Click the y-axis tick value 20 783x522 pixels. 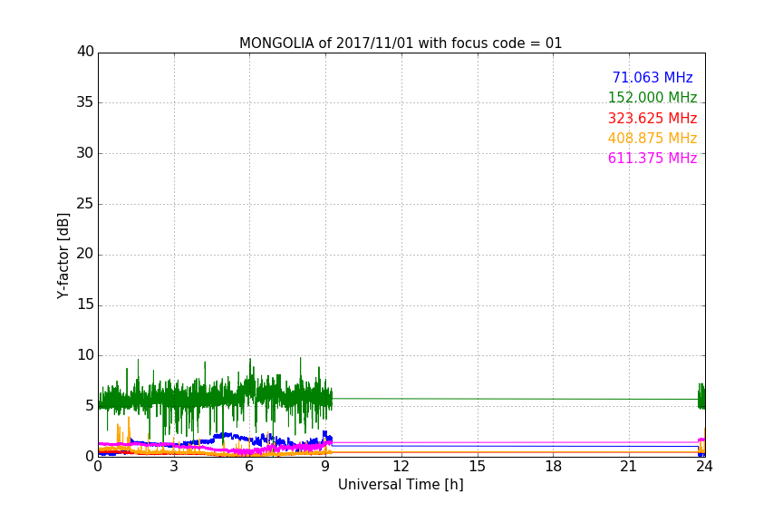(85, 254)
